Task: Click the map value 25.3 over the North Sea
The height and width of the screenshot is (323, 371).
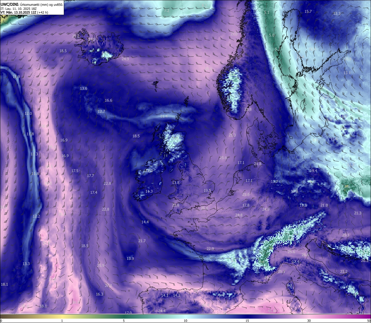Action: [232, 135]
